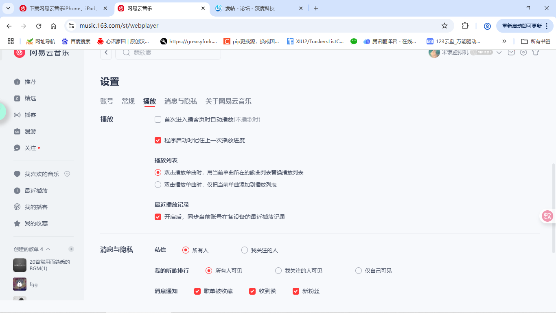Expand user menu arrow next to VIP badge
This screenshot has height=313, width=556.
[x=499, y=52]
